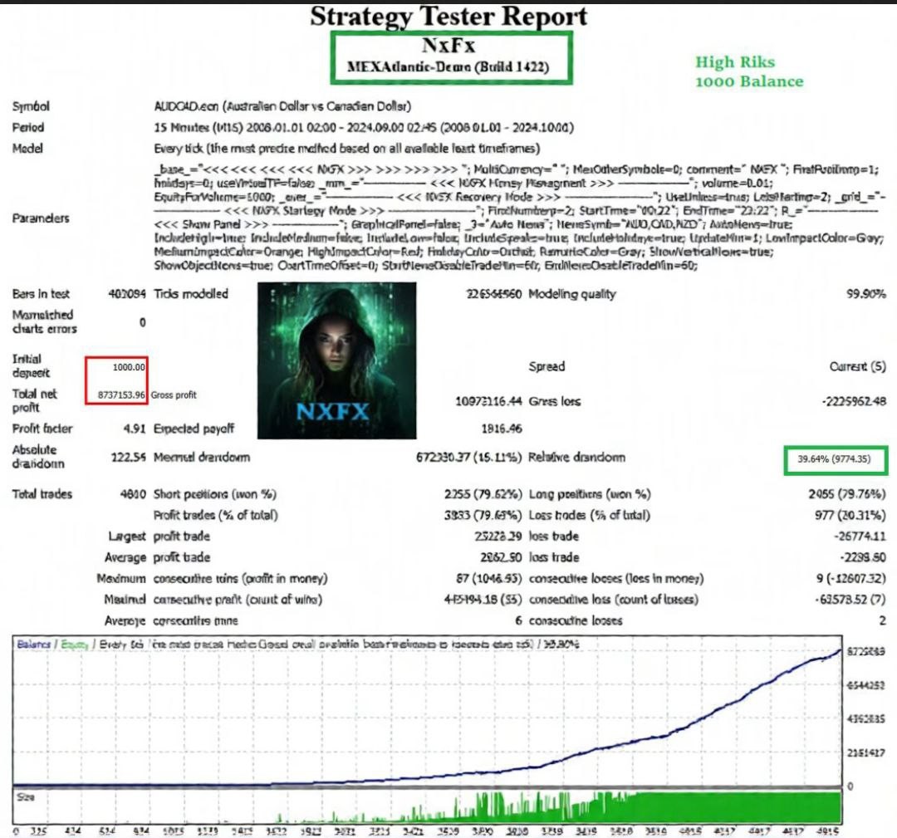Click the Modeling quality label
This screenshot has height=838, width=897.
[572, 294]
